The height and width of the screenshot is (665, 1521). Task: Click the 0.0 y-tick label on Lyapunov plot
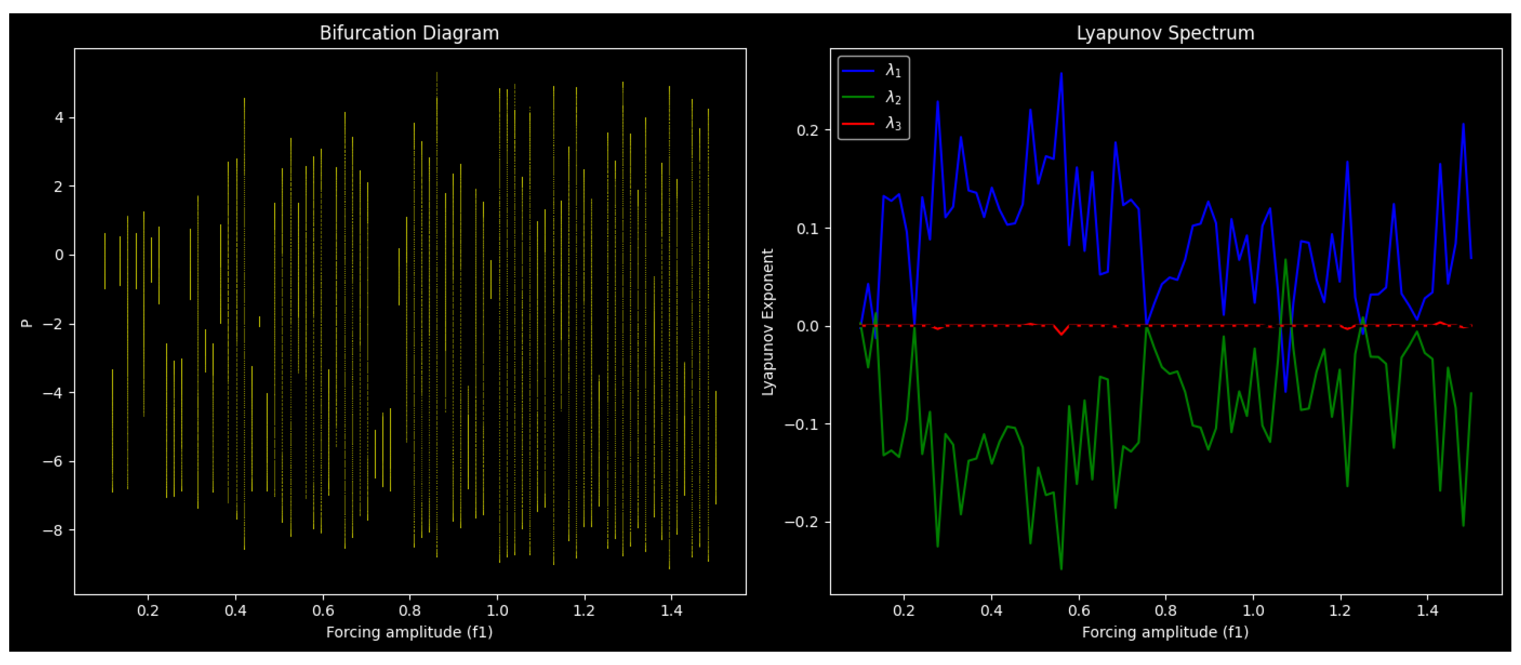click(x=807, y=326)
